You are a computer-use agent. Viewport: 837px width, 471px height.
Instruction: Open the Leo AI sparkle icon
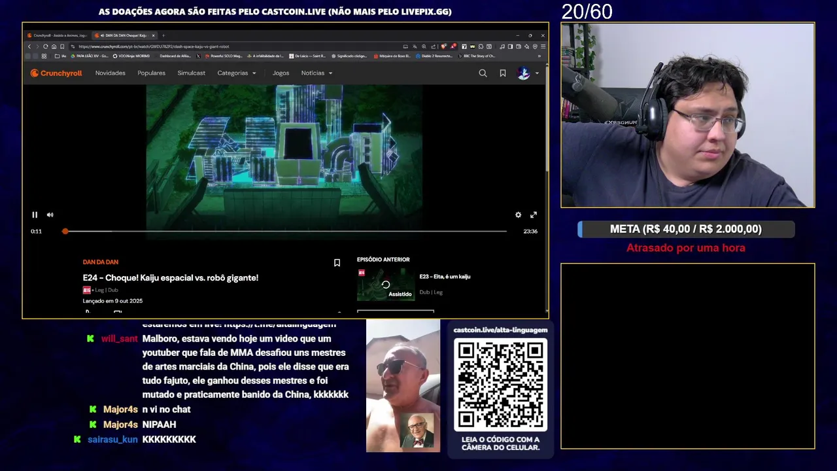[527, 46]
